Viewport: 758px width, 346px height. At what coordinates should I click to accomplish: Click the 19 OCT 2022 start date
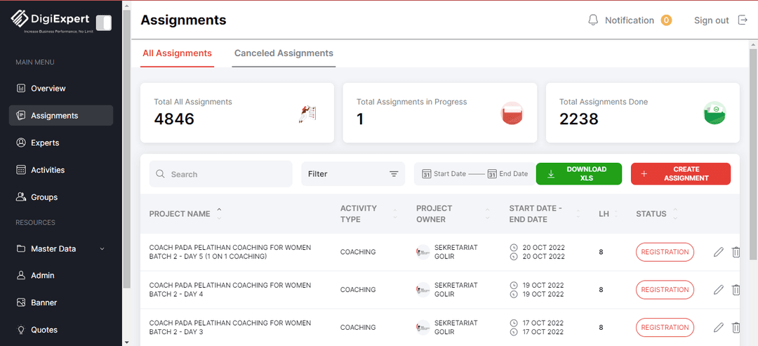coord(543,285)
